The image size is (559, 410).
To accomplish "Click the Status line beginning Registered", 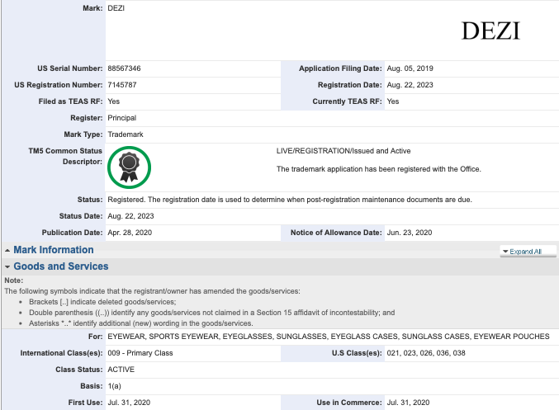I will click(290, 200).
